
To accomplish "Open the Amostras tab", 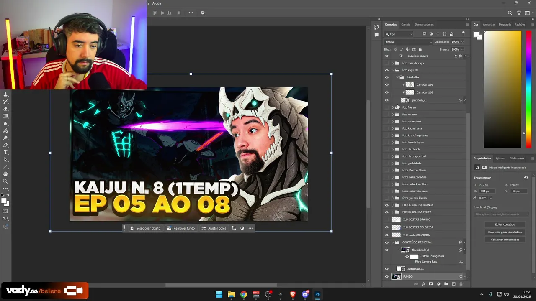I will pos(489,24).
